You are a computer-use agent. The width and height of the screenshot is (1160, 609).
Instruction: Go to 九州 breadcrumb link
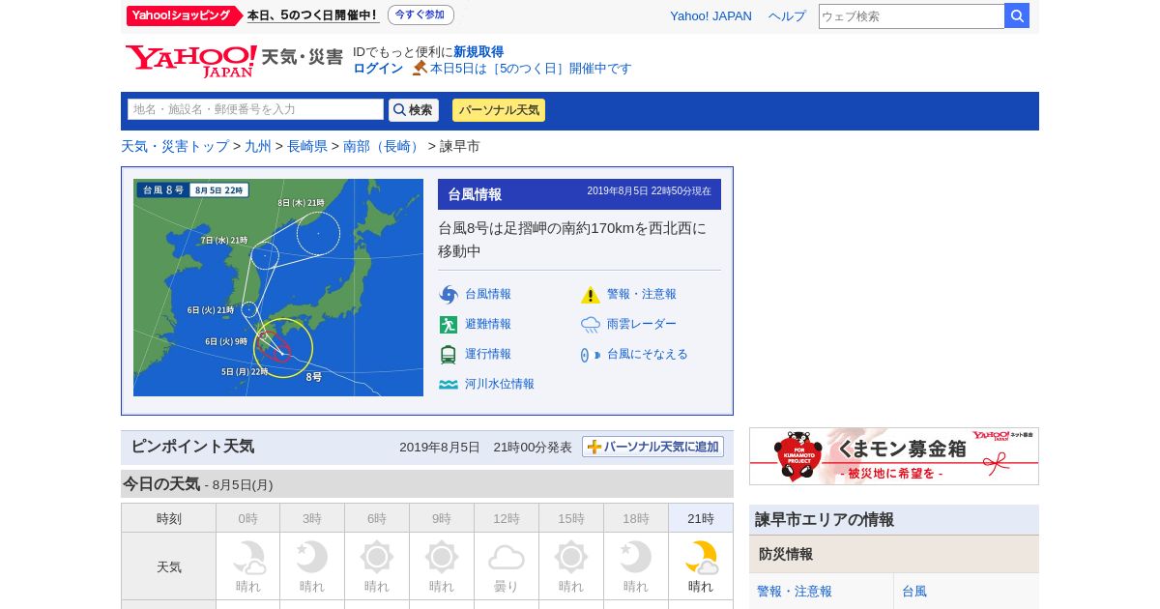(x=258, y=146)
